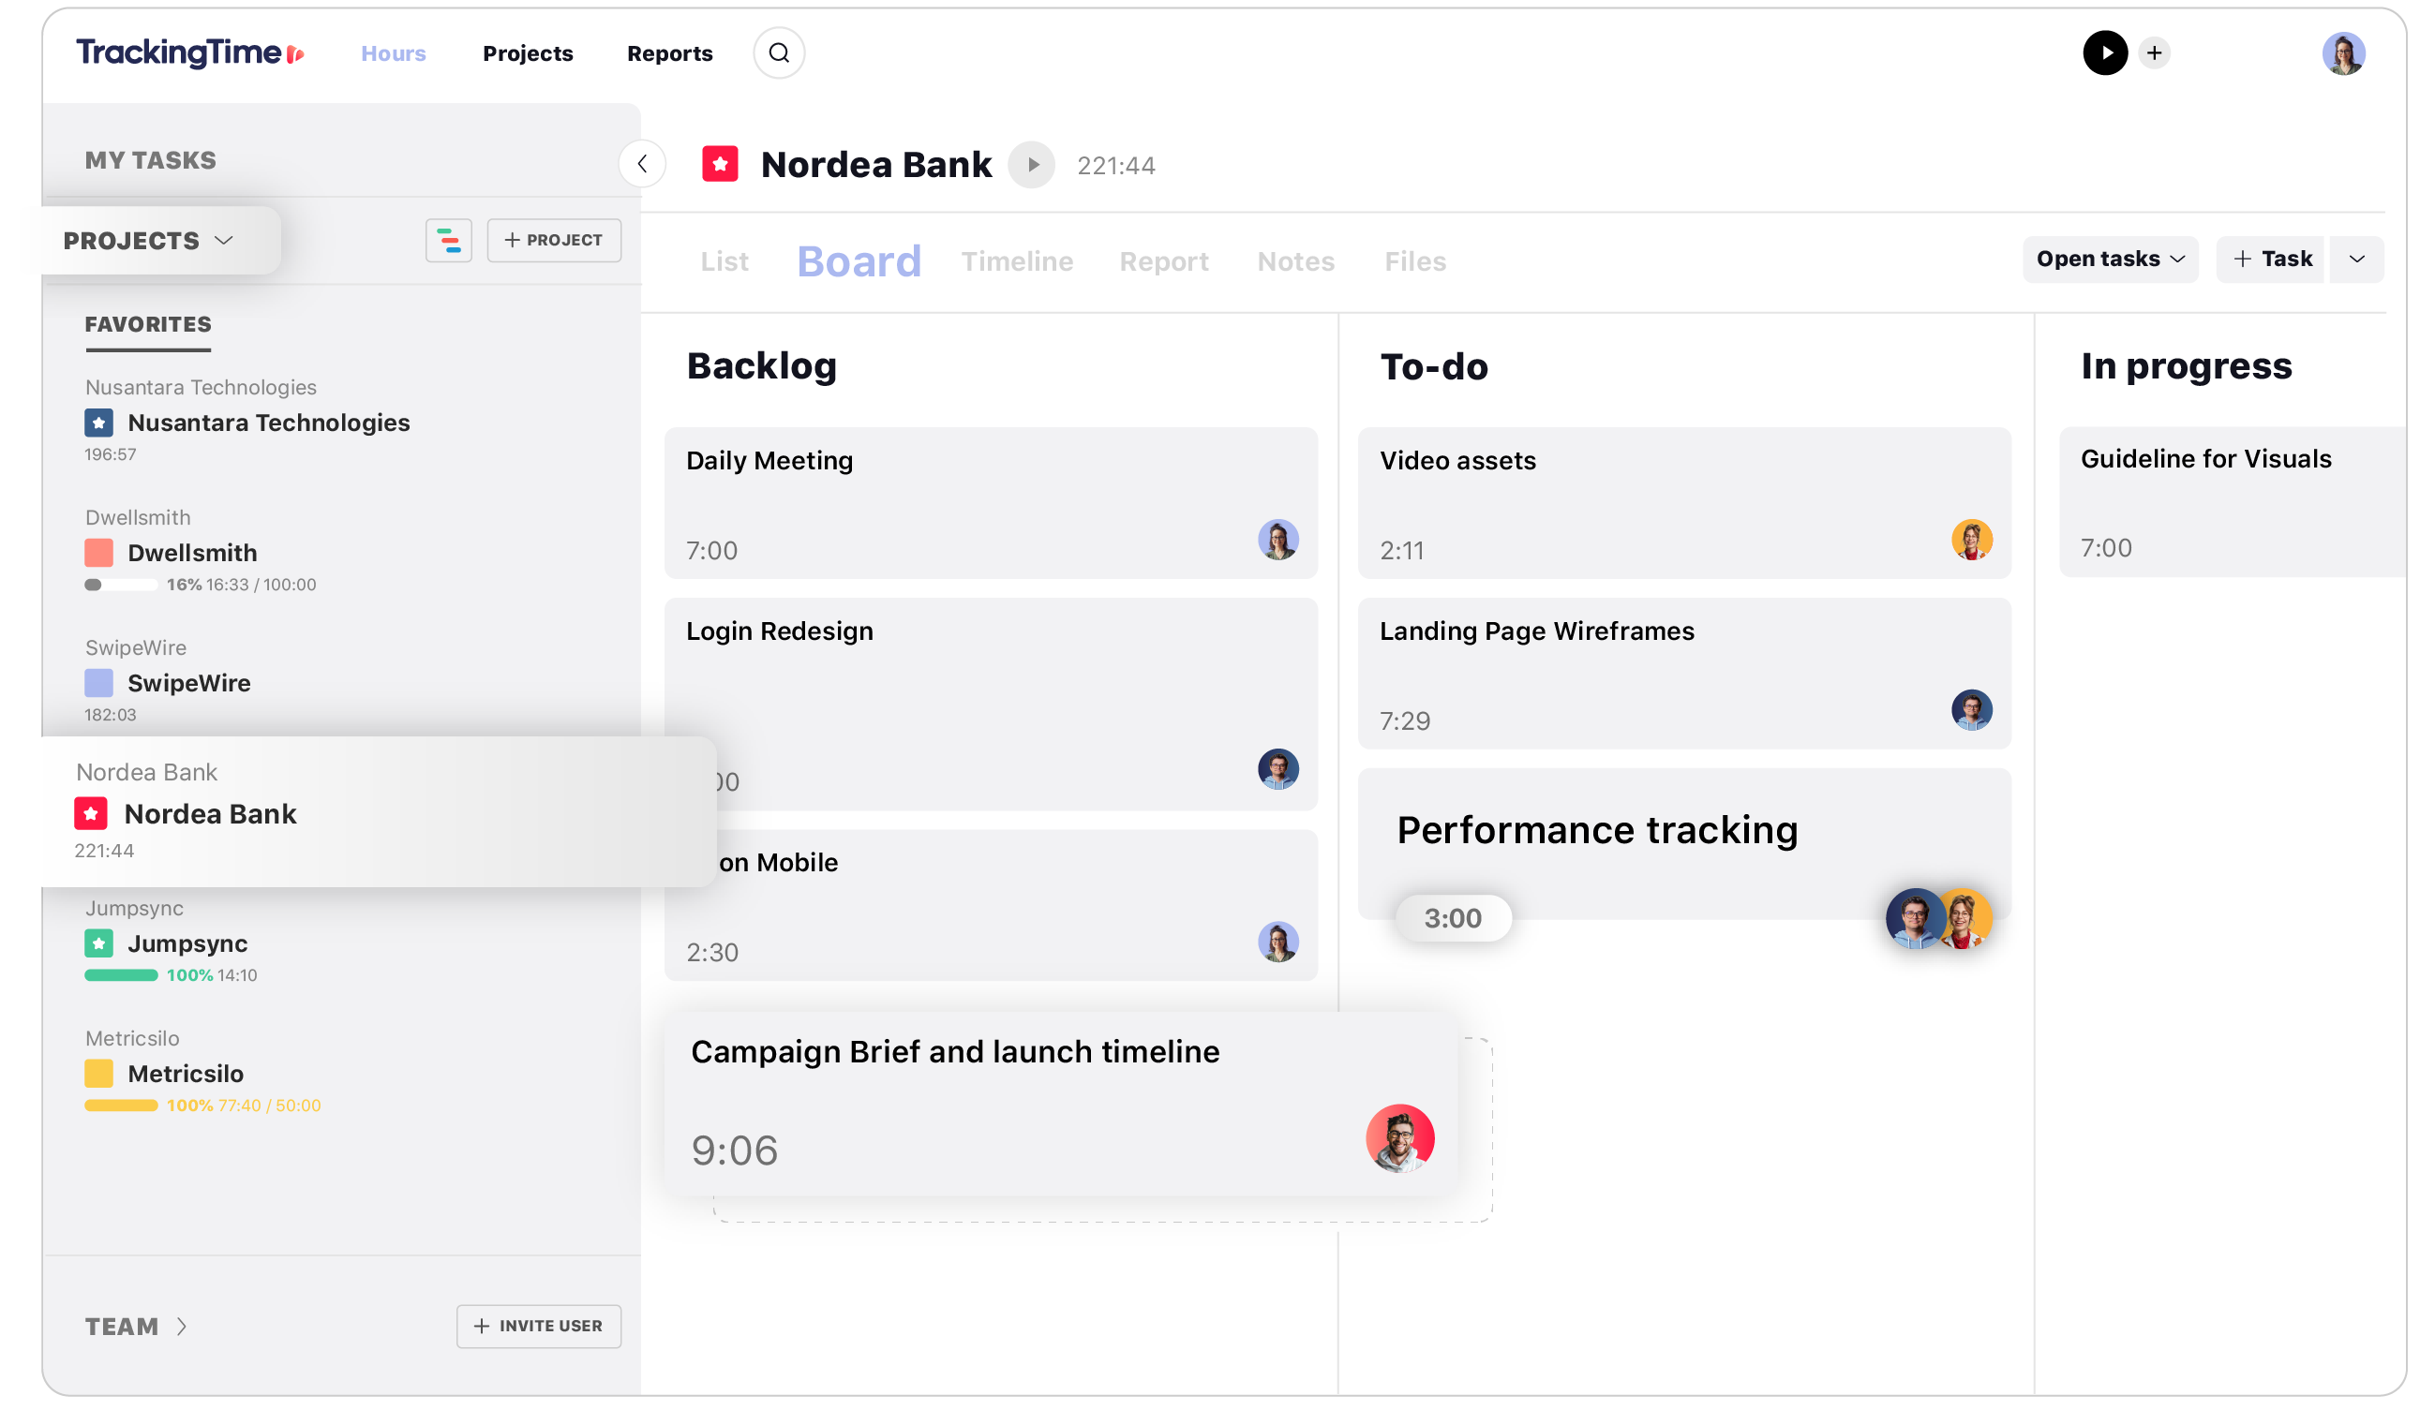Click the user avatar profile icon
The image size is (2420, 1410).
click(x=2343, y=52)
